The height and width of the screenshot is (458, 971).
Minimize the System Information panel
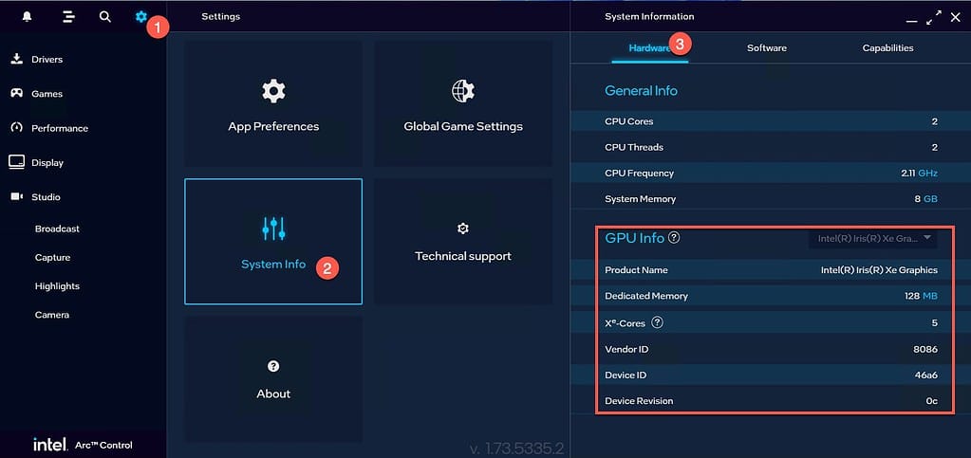(911, 21)
